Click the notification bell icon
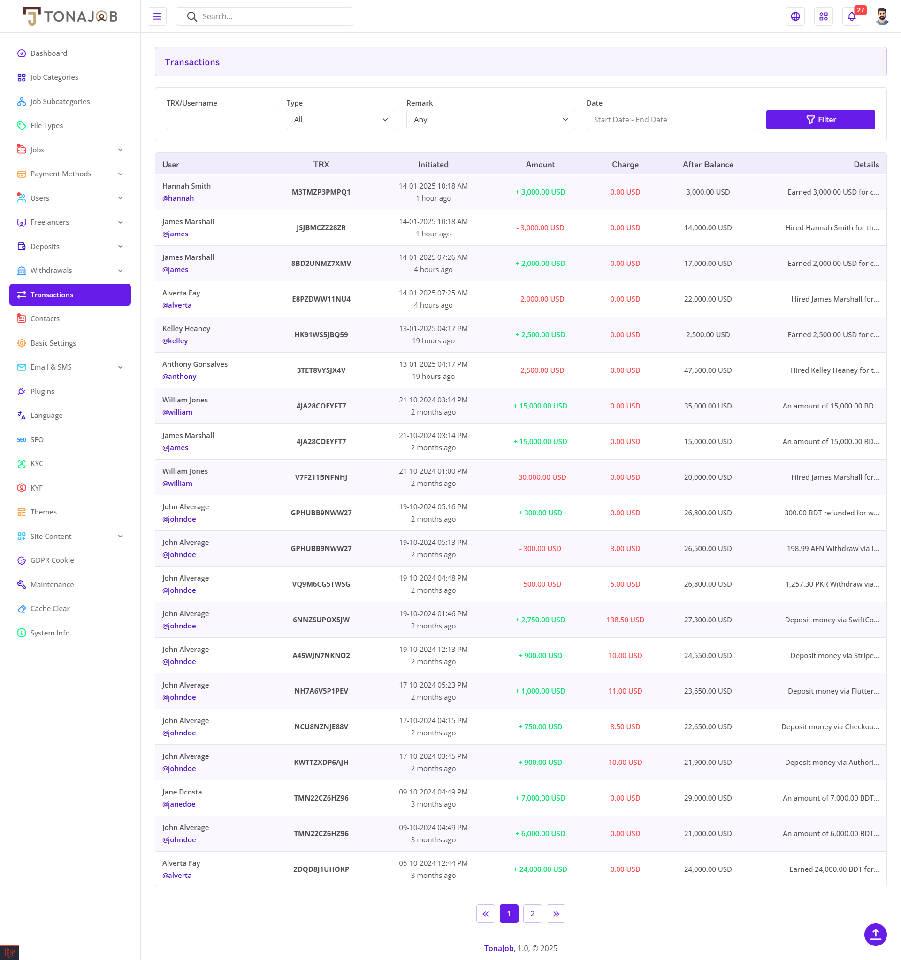 pos(851,16)
